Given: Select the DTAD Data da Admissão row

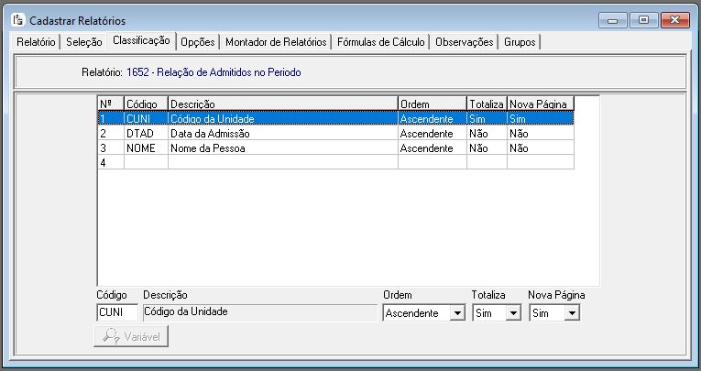Looking at the screenshot, I should 275,133.
